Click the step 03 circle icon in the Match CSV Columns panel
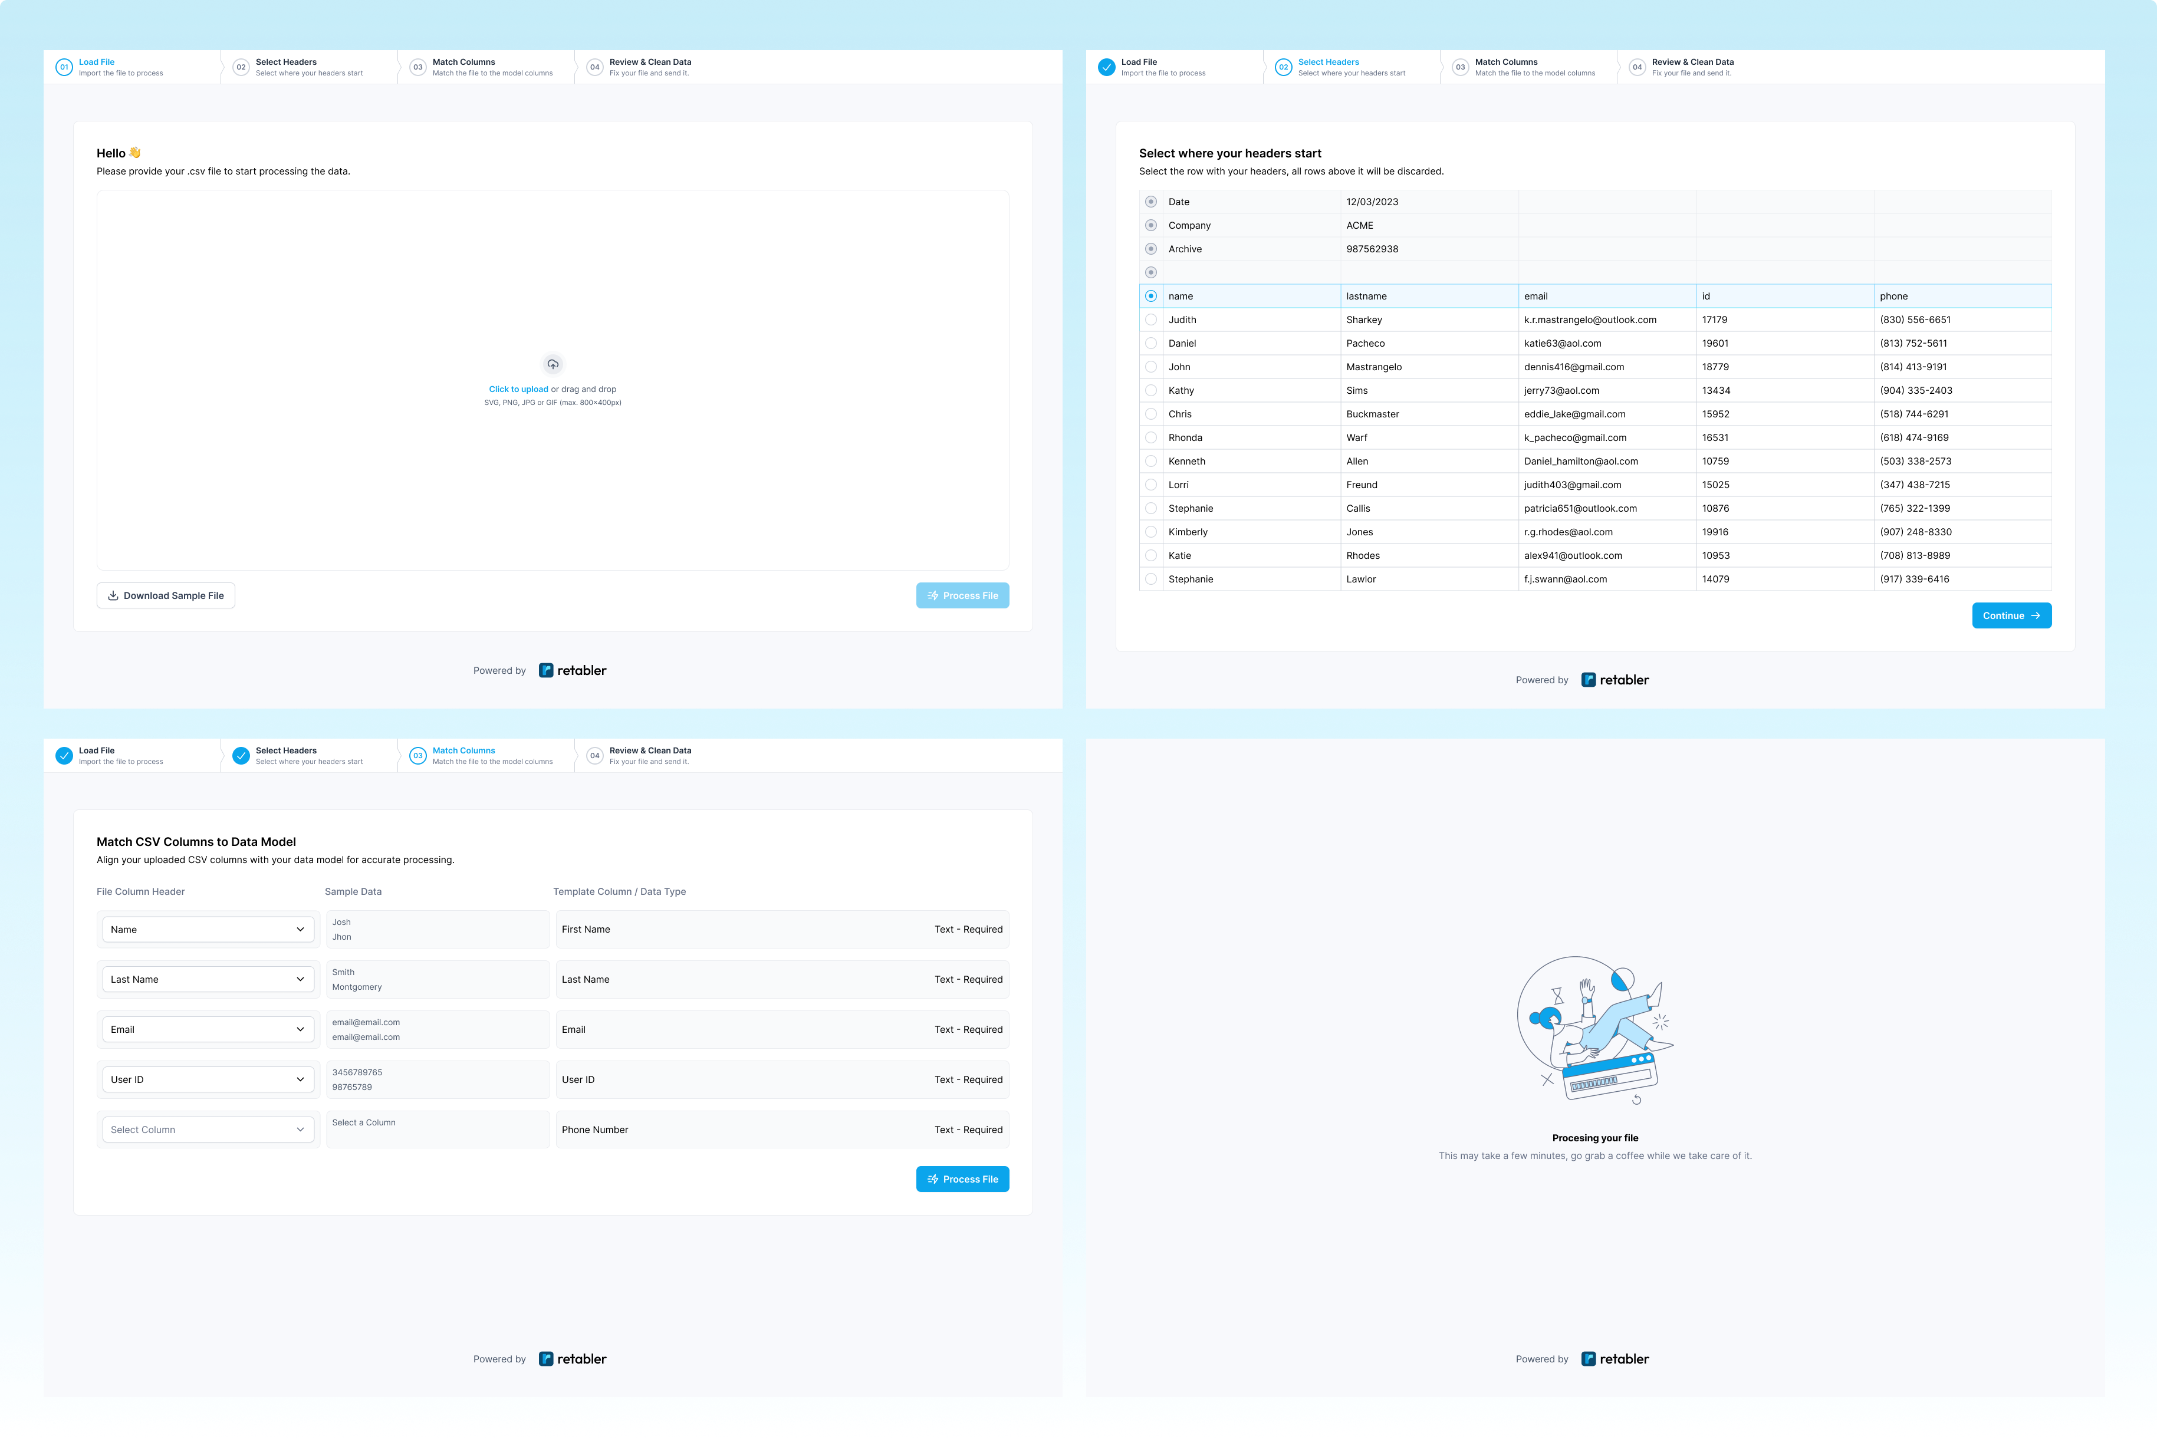 pos(417,755)
